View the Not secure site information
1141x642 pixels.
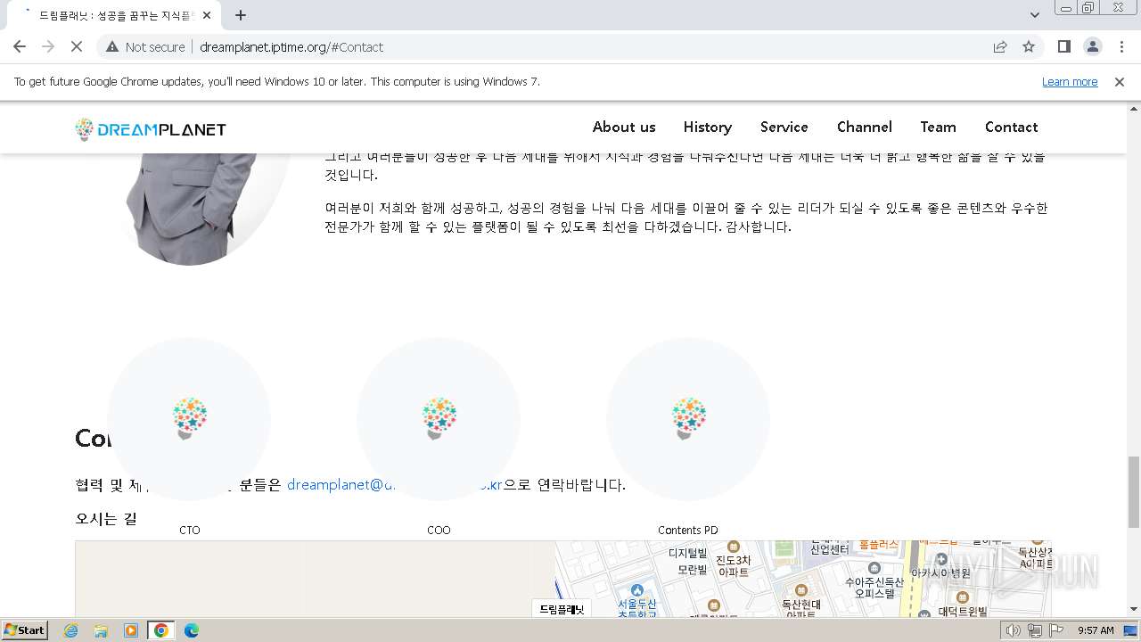(145, 46)
